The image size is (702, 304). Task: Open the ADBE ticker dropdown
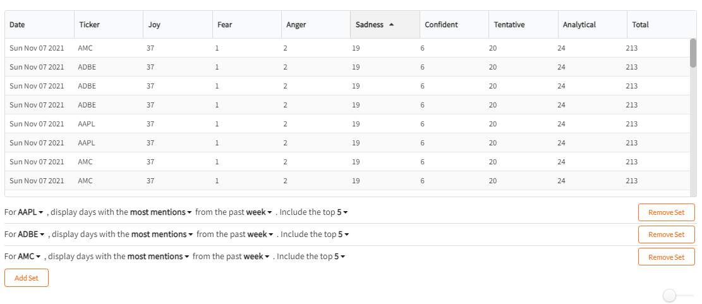click(31, 234)
